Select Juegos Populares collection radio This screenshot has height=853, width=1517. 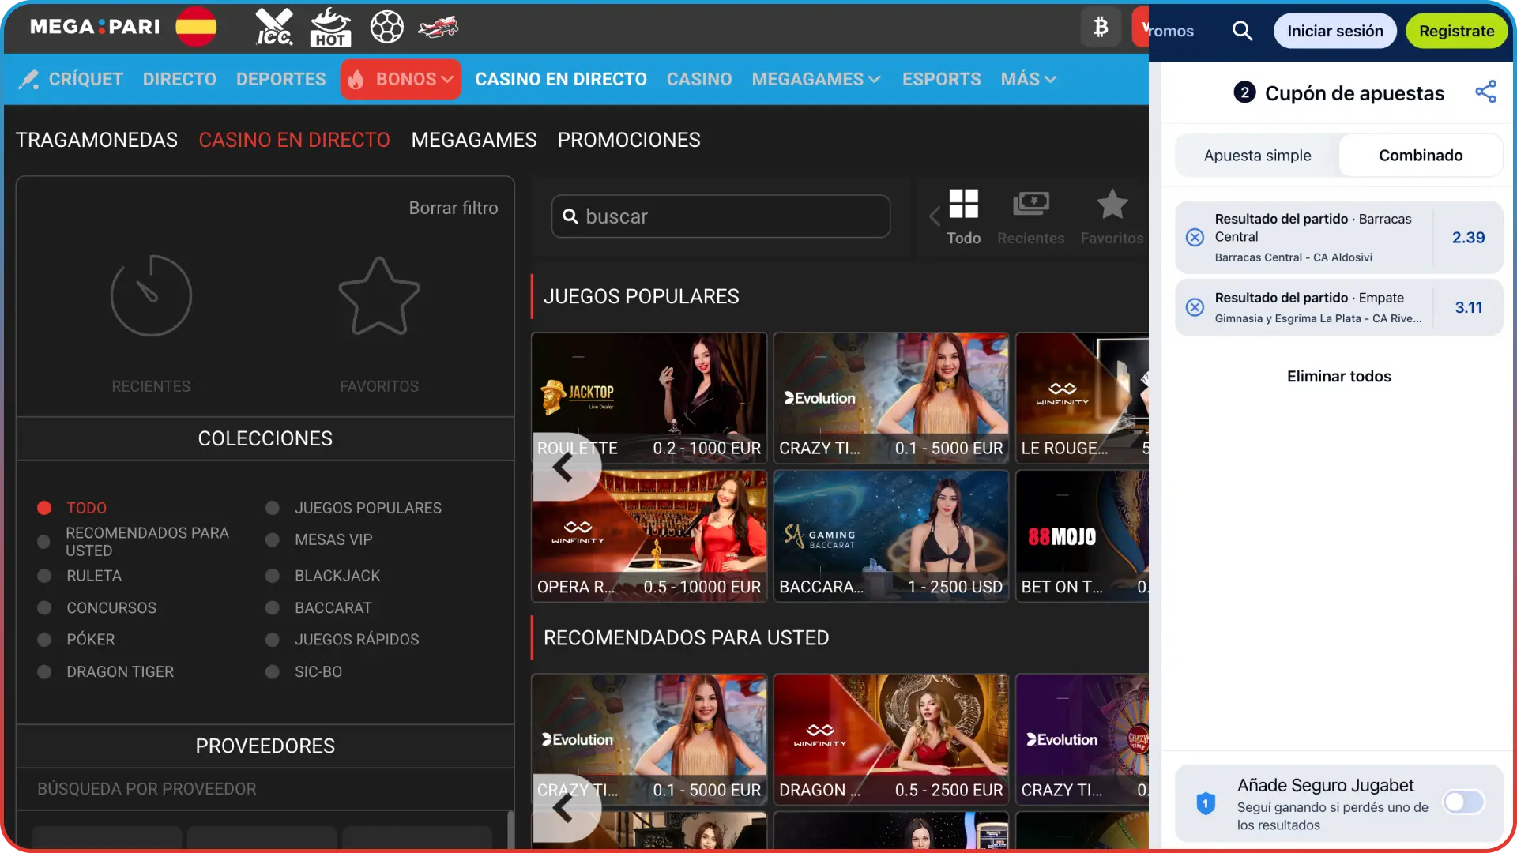tap(273, 508)
